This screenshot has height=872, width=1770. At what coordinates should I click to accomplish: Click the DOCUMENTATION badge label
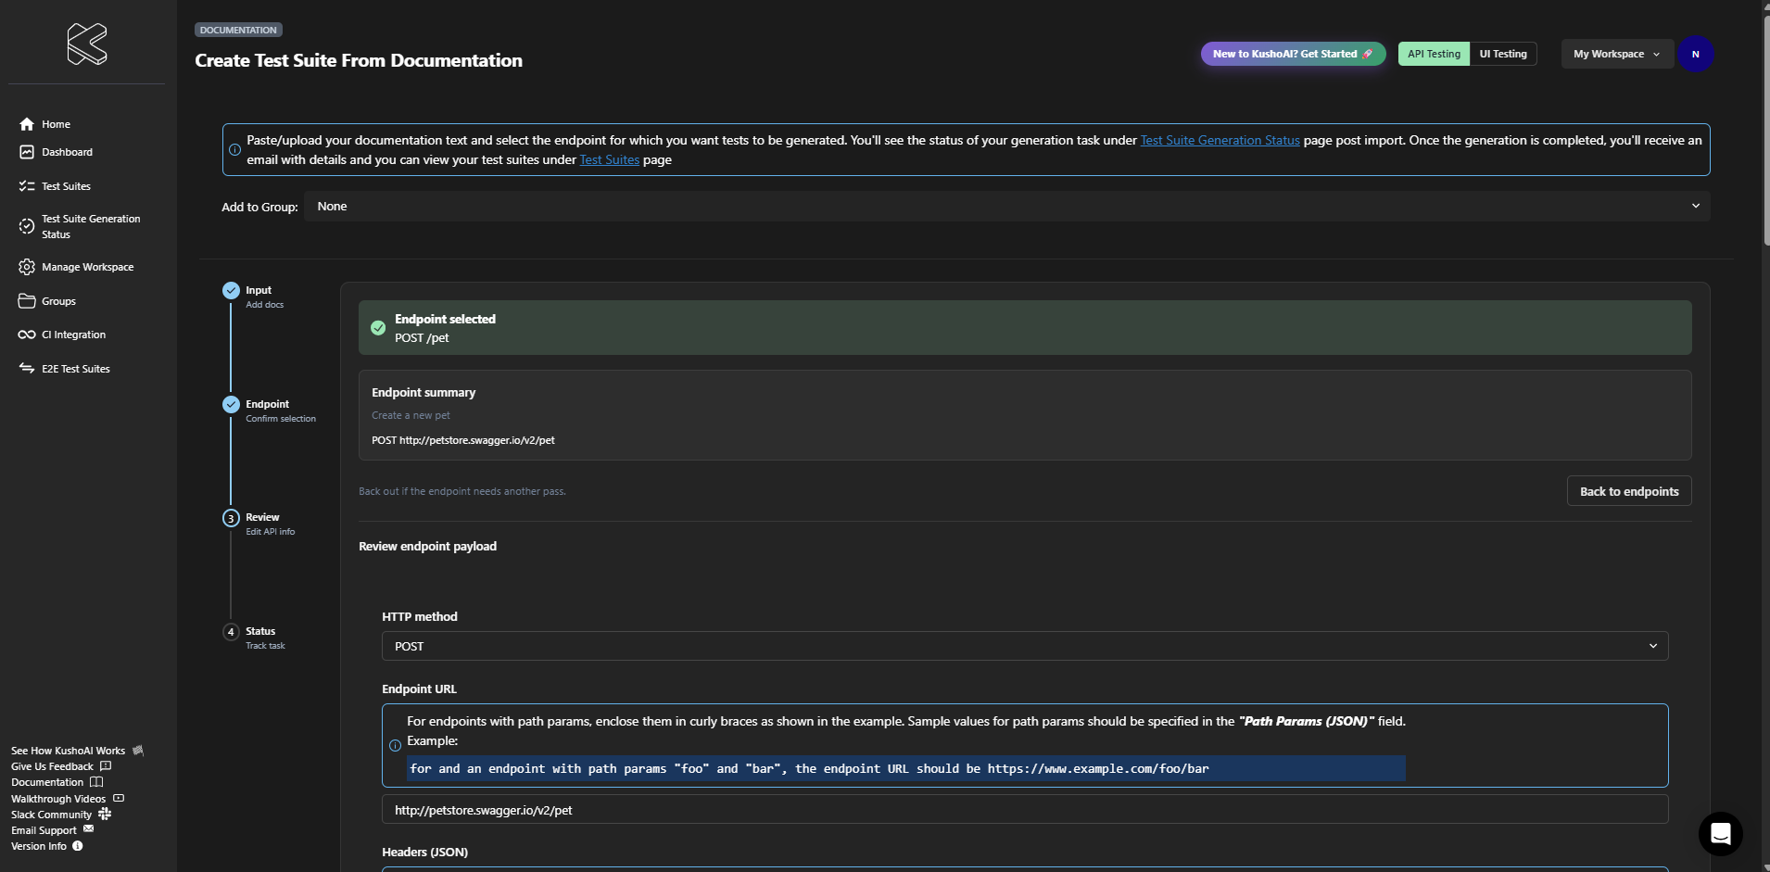click(238, 30)
